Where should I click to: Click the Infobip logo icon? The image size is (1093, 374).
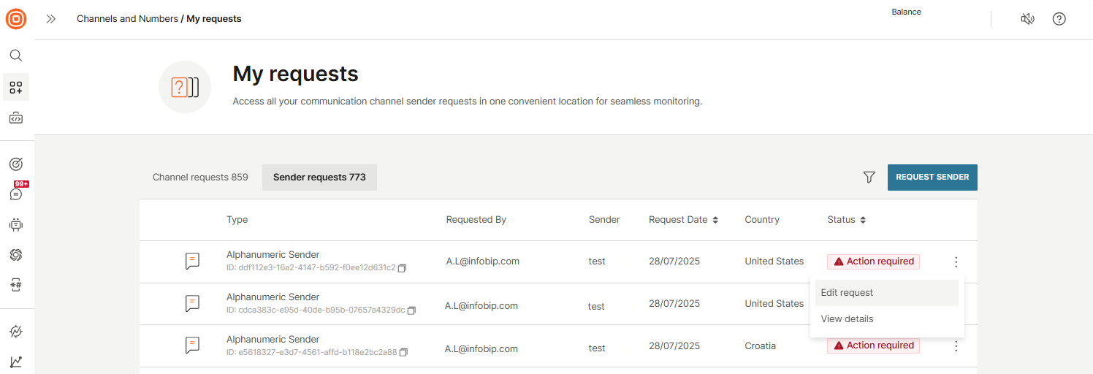[x=16, y=19]
